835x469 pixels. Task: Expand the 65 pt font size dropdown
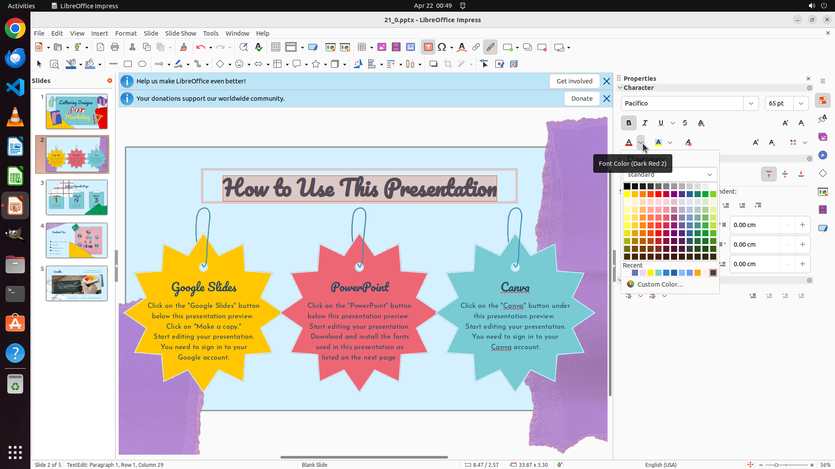point(801,103)
